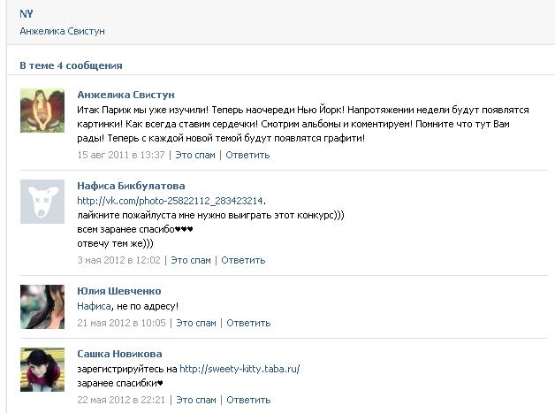Click Нафиса Бикбулатова's default dog avatar
This screenshot has height=413, width=555.
(42, 202)
